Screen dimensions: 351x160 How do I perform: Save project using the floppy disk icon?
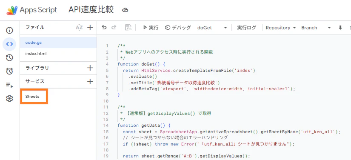[128, 28]
